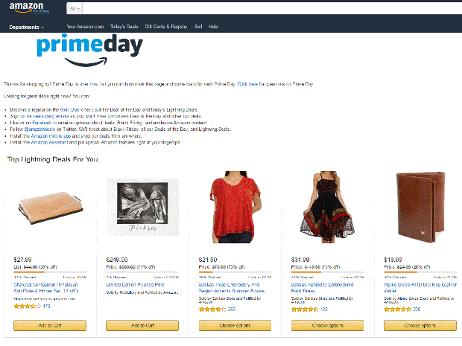
Task: Choose options for Sakkas red blouse
Action: [235, 325]
